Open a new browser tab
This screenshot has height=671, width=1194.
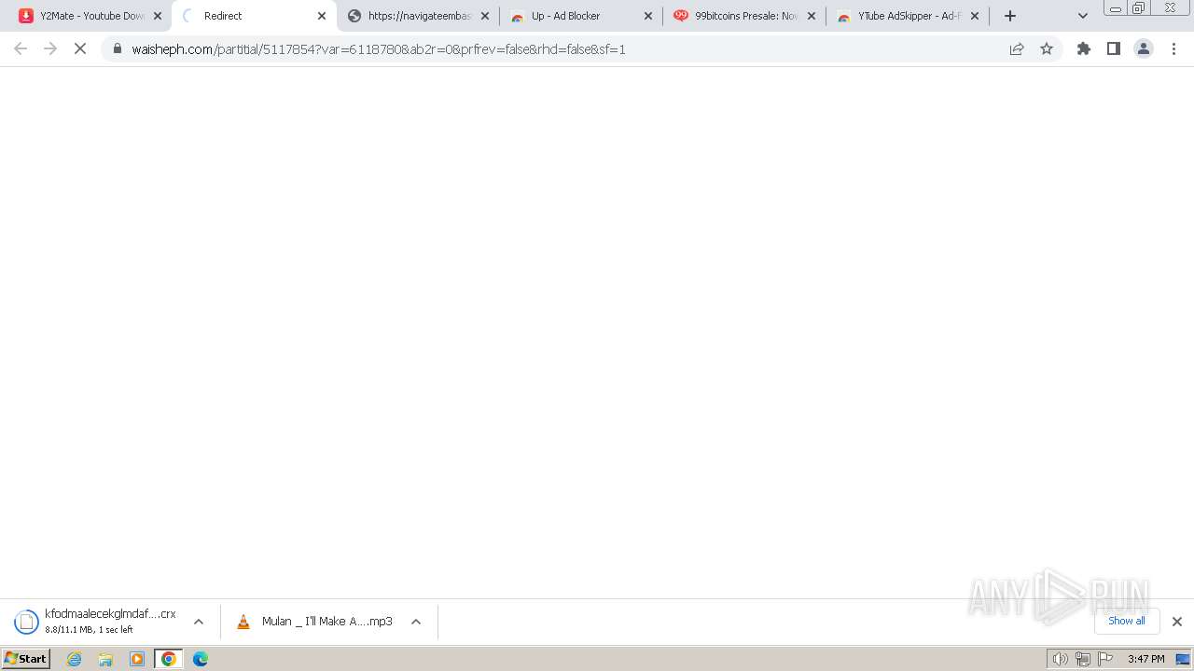1010,16
